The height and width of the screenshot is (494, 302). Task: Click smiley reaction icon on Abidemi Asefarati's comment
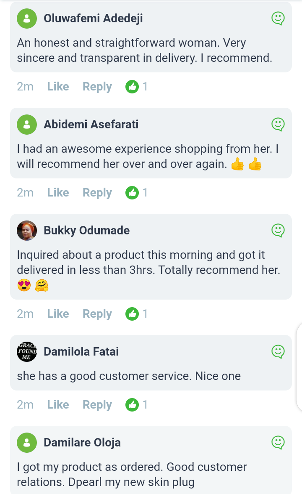tap(278, 125)
